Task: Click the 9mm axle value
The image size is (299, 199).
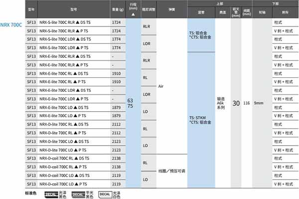Action: [x=258, y=103]
